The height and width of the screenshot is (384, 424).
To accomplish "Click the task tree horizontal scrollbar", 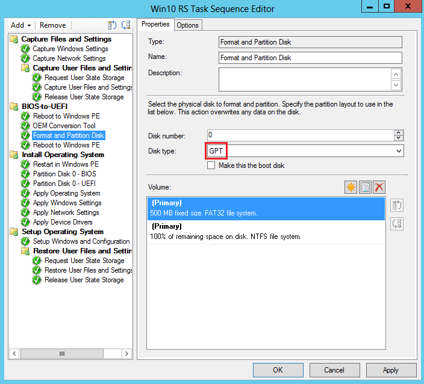I will pos(69,353).
